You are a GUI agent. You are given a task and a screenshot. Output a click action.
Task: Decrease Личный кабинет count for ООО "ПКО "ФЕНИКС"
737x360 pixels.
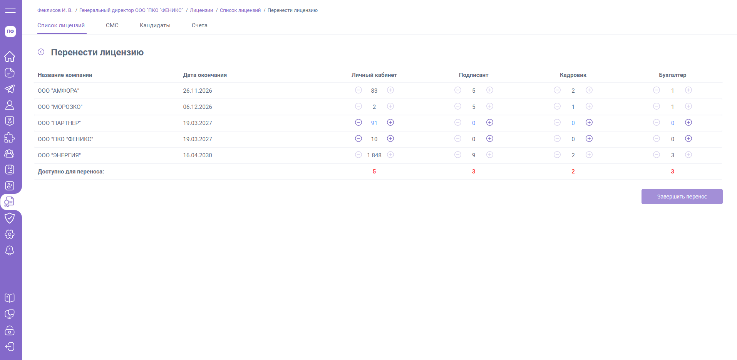pyautogui.click(x=358, y=138)
